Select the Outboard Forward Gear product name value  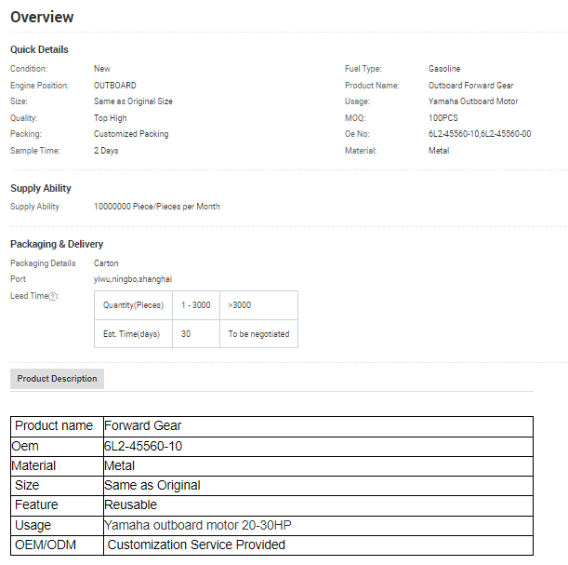click(470, 86)
